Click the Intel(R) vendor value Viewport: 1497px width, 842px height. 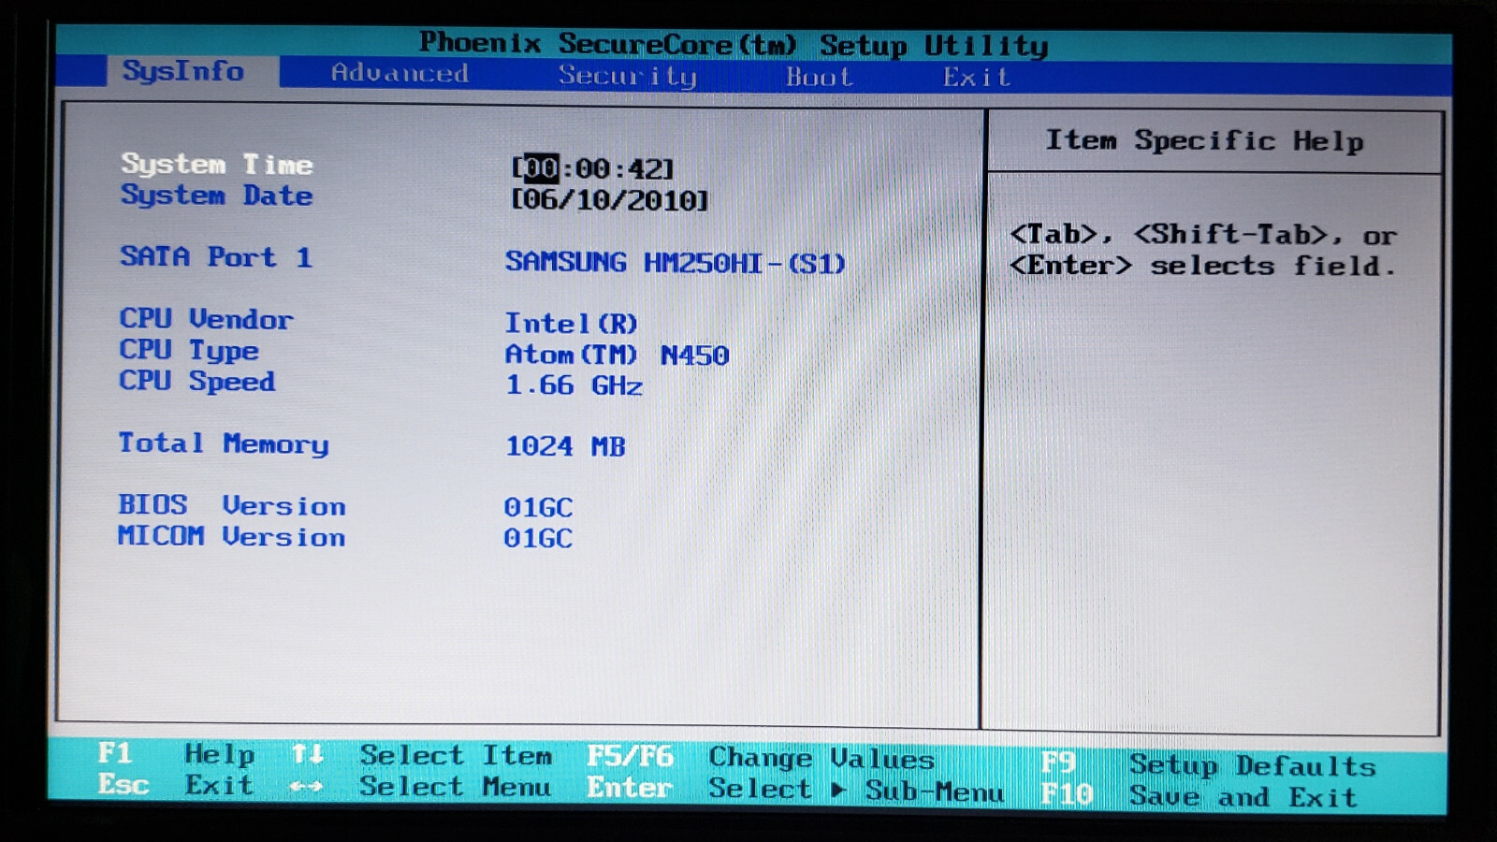[x=572, y=324]
